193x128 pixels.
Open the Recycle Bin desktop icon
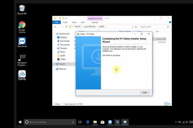click(x=22, y=10)
